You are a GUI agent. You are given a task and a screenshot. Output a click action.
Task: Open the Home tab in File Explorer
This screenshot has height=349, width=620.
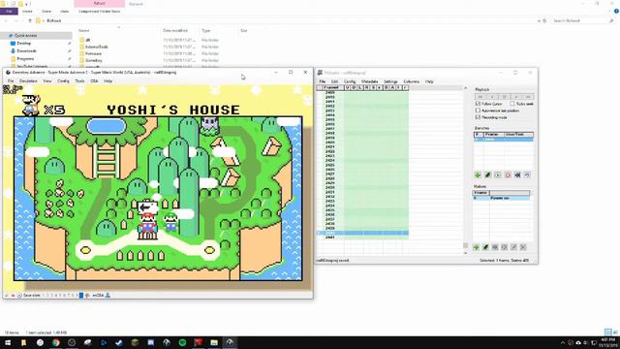(x=27, y=12)
